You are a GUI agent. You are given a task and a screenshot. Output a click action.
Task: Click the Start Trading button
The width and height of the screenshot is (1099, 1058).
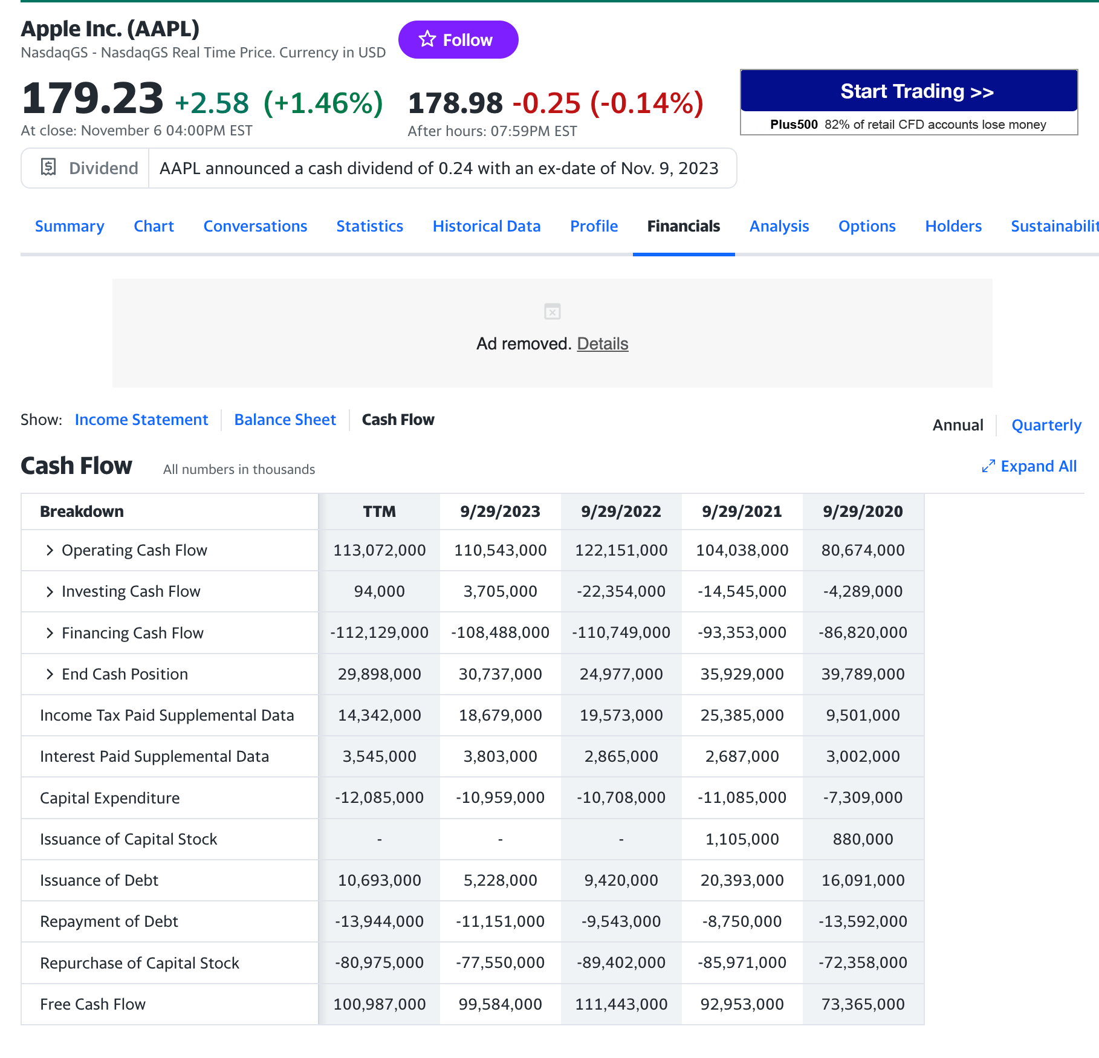tap(916, 91)
